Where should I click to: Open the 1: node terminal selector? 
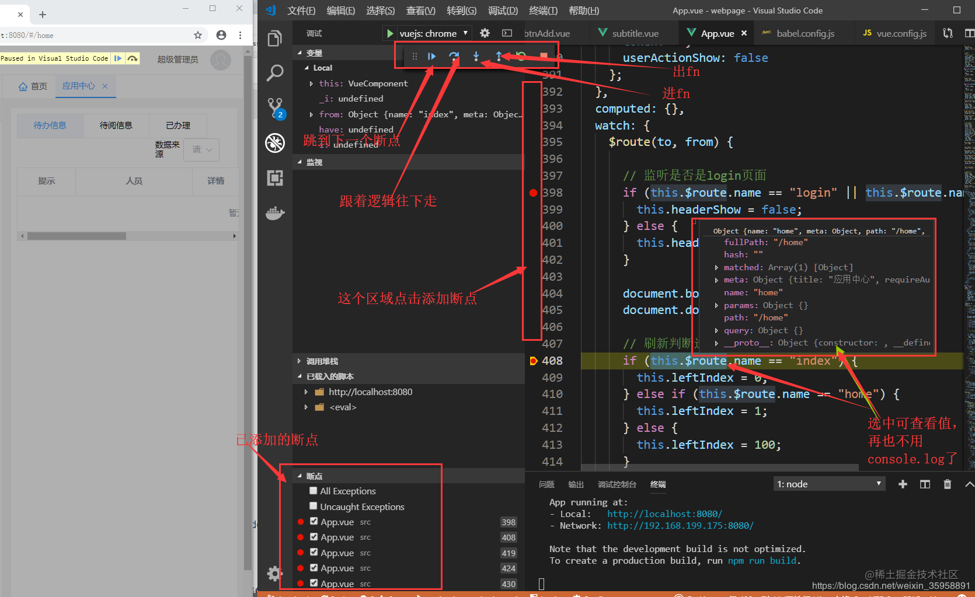[x=829, y=484]
